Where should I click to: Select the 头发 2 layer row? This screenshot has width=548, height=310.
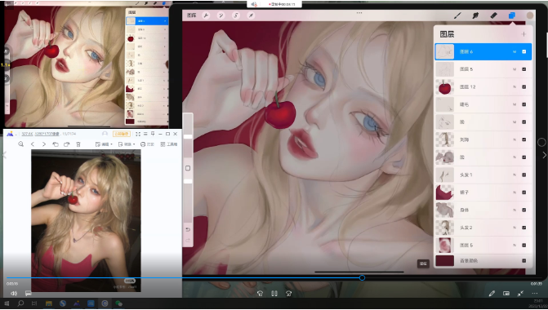tap(483, 228)
